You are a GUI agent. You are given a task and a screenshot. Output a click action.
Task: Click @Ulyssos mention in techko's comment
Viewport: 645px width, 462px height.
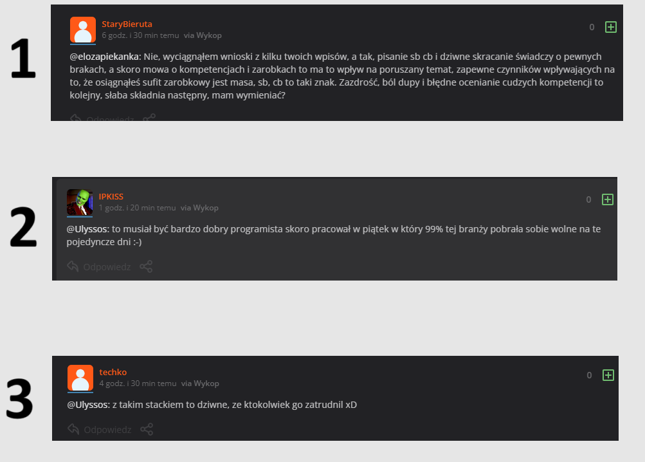(88, 405)
